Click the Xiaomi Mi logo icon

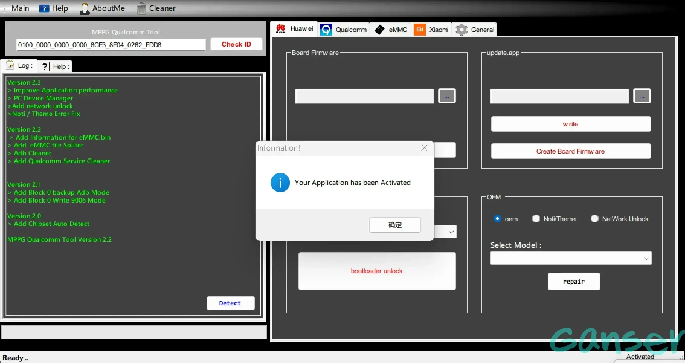420,30
